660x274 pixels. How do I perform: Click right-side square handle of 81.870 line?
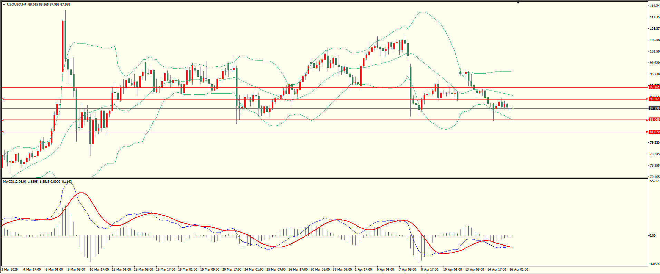pos(647,132)
